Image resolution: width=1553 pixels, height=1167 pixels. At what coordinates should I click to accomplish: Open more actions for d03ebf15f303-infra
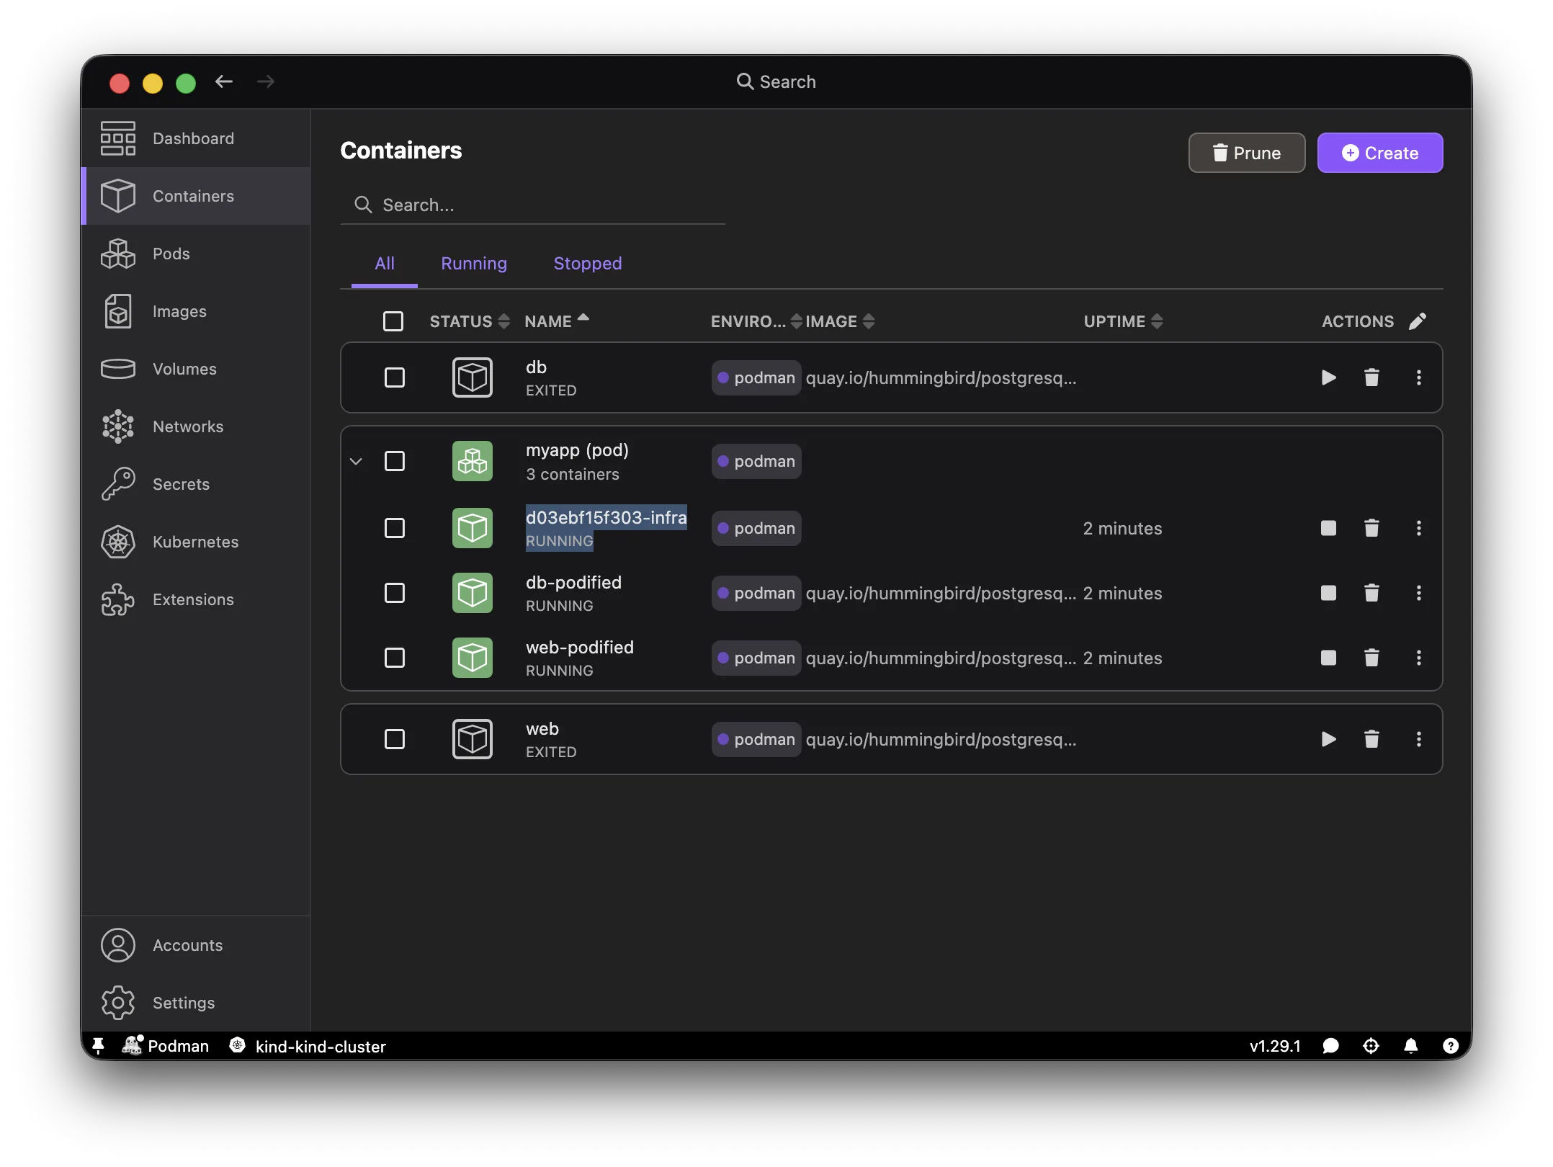click(x=1419, y=528)
